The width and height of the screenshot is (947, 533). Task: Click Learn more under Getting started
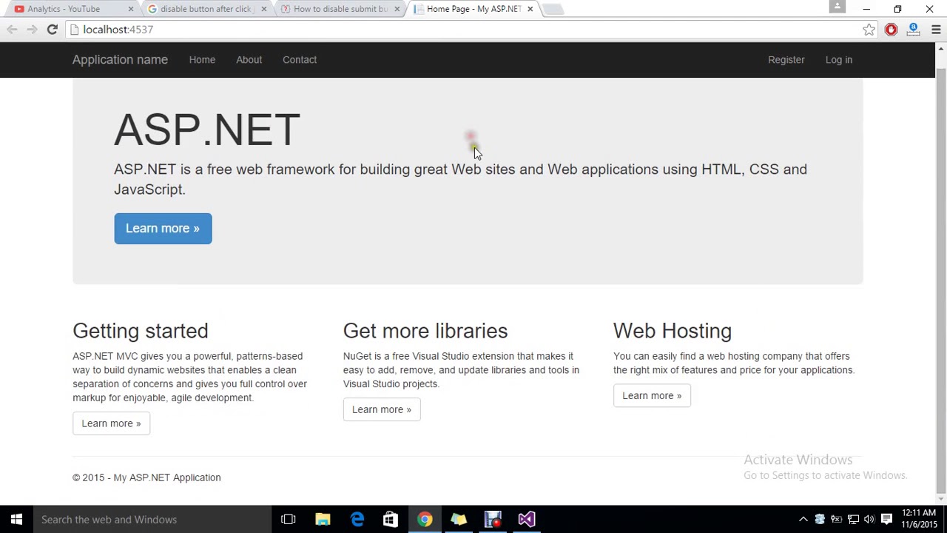coord(111,423)
